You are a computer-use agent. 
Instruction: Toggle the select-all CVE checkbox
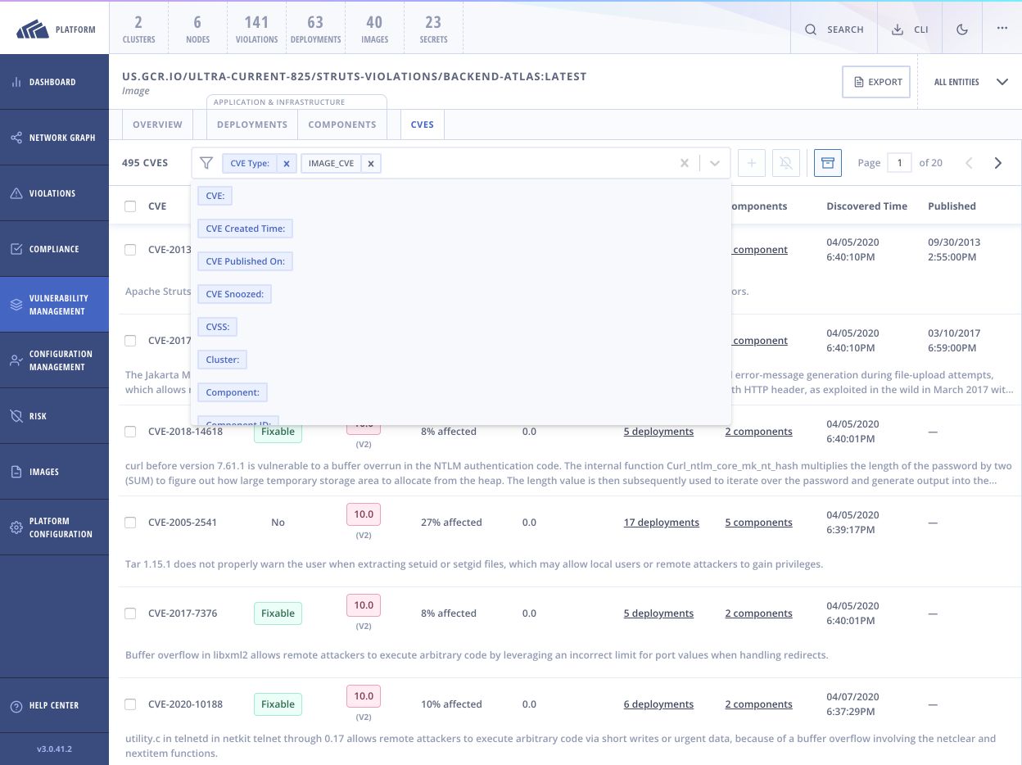(x=130, y=206)
